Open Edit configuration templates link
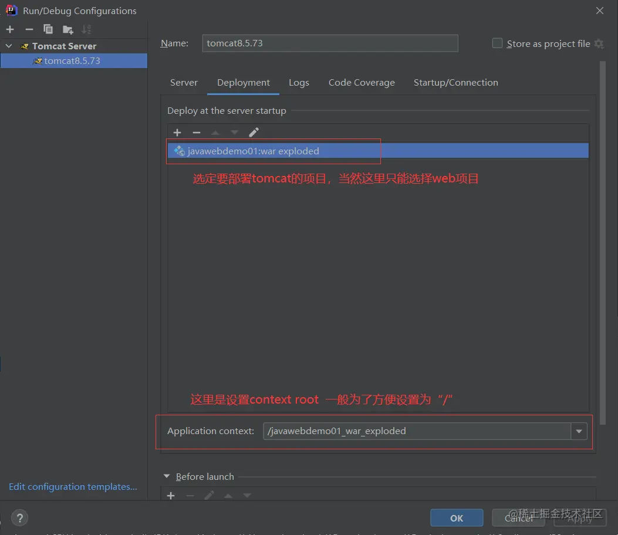 pyautogui.click(x=73, y=486)
